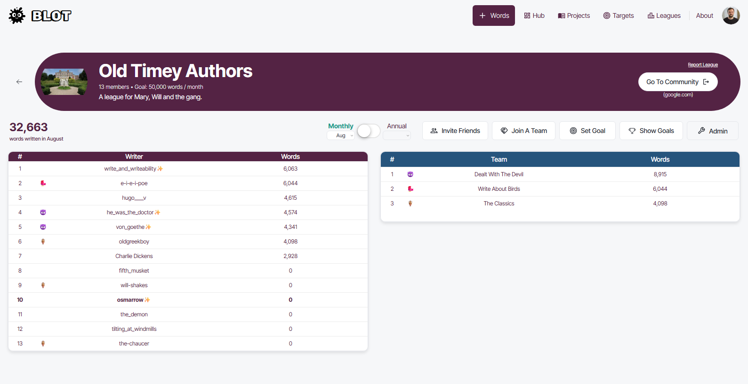Click the bust icon beside will-shakes
Image resolution: width=748 pixels, height=384 pixels.
pos(43,285)
